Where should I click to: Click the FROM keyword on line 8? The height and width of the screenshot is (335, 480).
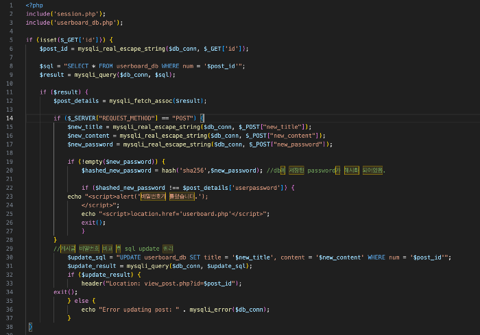click(106, 66)
